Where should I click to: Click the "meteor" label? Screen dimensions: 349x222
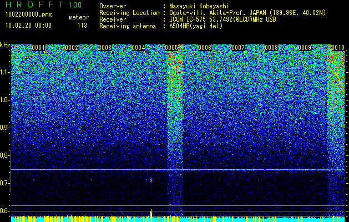pos(79,17)
